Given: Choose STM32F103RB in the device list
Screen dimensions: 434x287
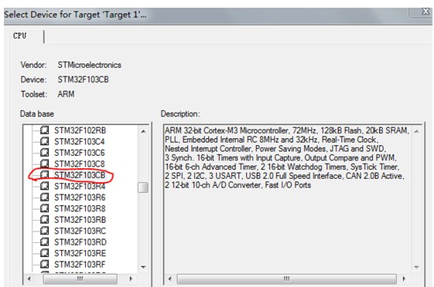Looking at the screenshot, I should pos(80,220).
